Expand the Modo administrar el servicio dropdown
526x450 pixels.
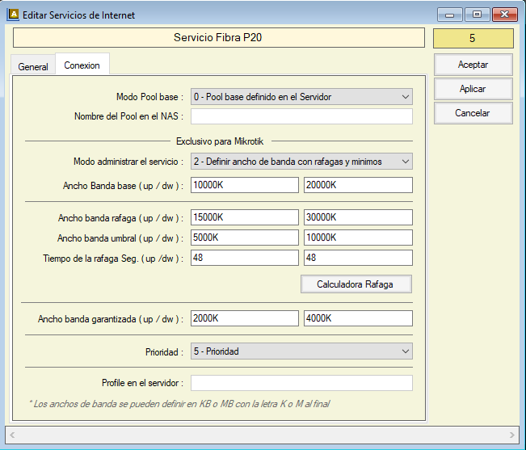[x=301, y=162]
